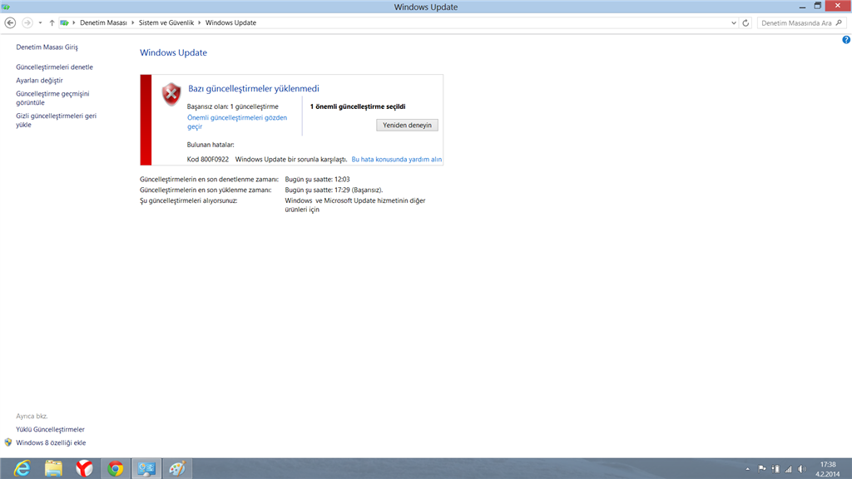The image size is (852, 479).
Task: Click the shield icon beside Windows 8 özelliği ekle
Action: (8, 442)
